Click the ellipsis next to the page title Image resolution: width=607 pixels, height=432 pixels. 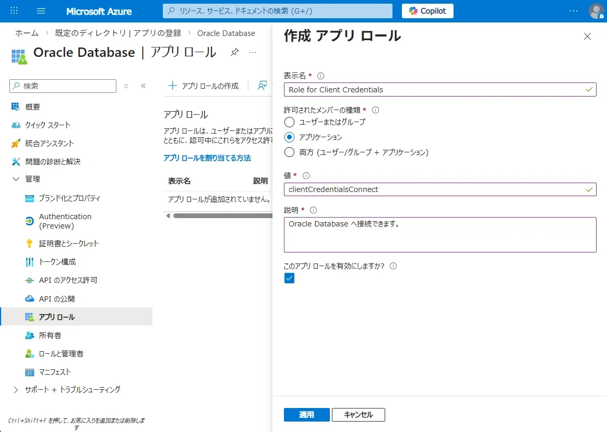[x=253, y=52]
